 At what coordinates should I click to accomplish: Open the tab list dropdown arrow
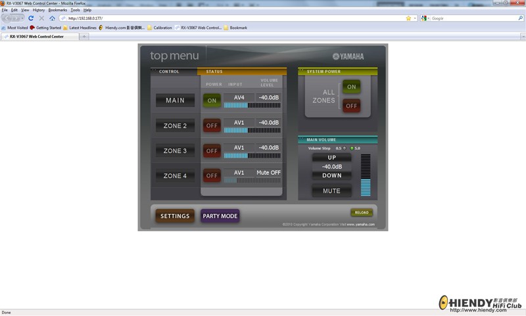click(523, 36)
